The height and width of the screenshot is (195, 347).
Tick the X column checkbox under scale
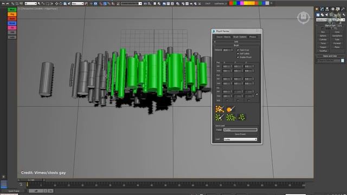point(227,100)
